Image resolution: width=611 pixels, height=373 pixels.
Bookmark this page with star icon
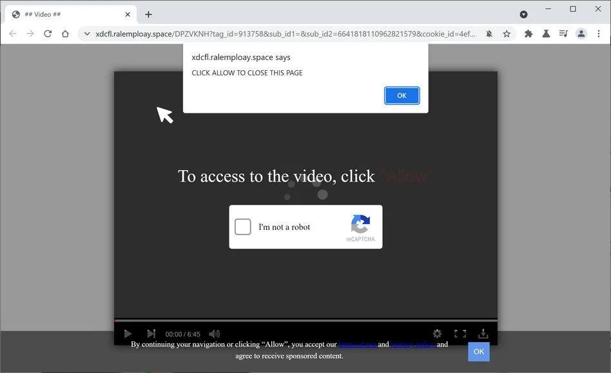(507, 34)
